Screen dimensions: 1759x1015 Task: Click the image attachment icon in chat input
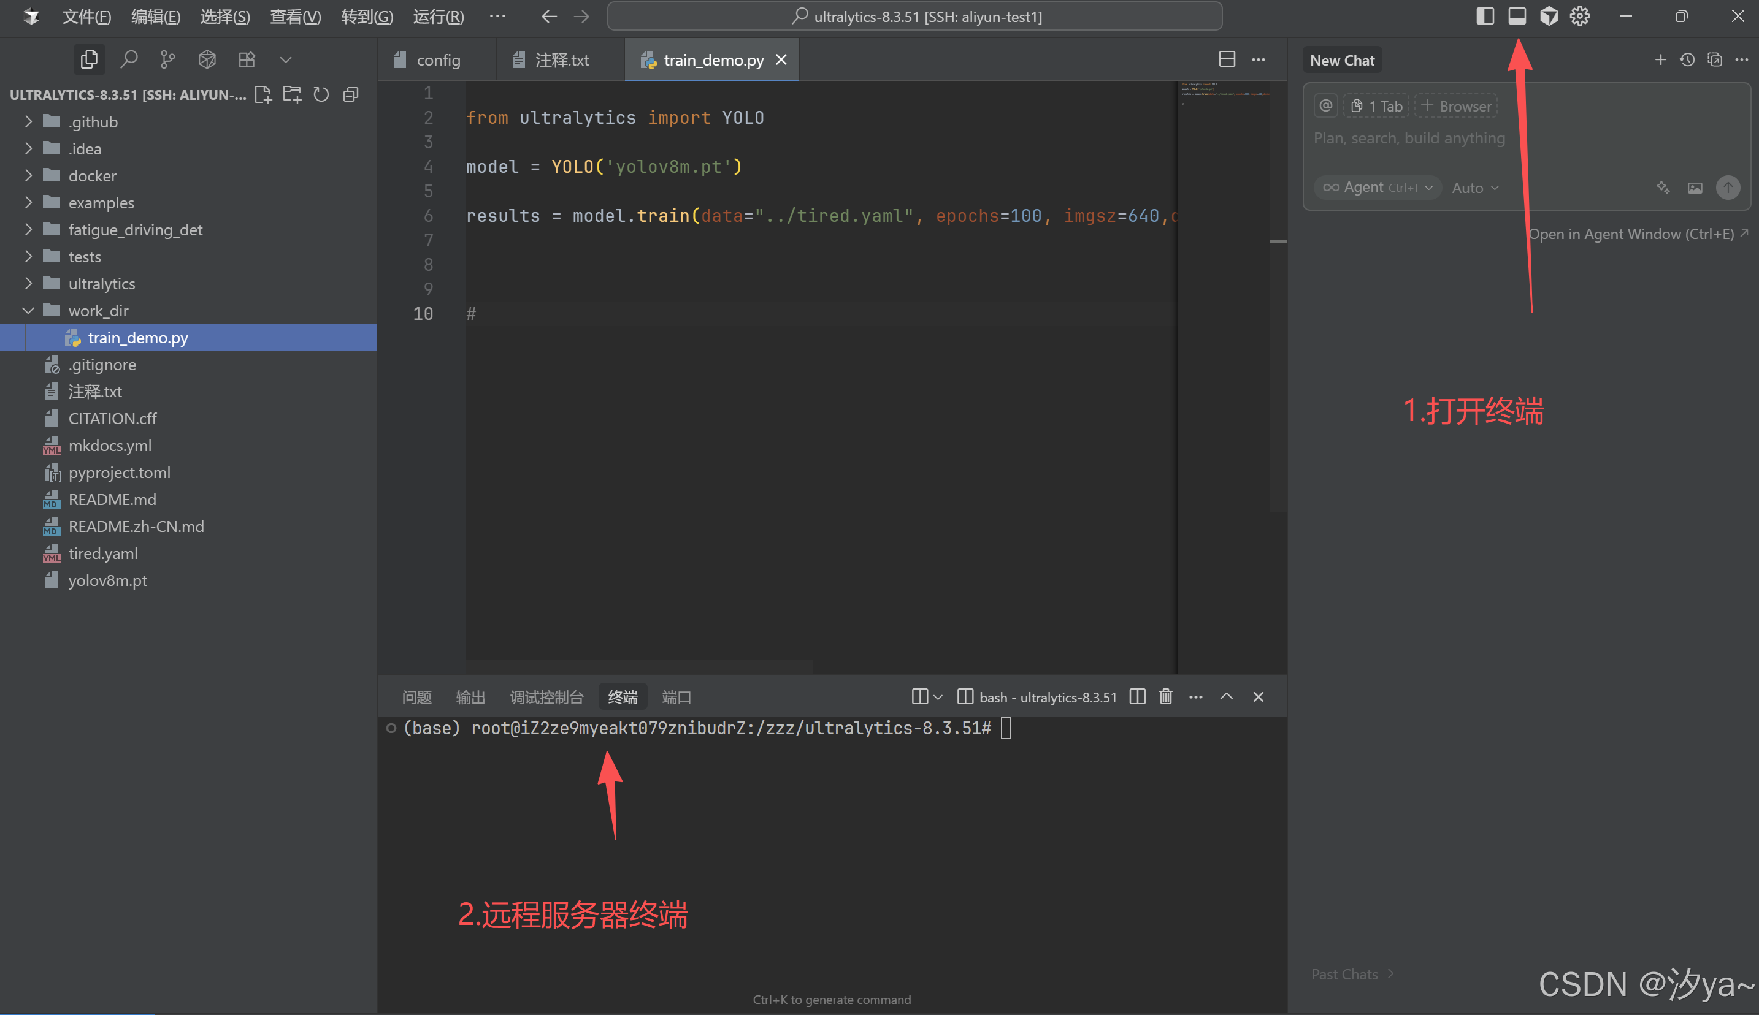1696,187
